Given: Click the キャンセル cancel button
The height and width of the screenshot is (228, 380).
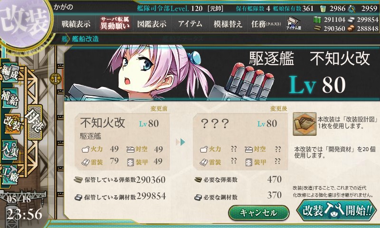Looking at the screenshot, I should [258, 213].
